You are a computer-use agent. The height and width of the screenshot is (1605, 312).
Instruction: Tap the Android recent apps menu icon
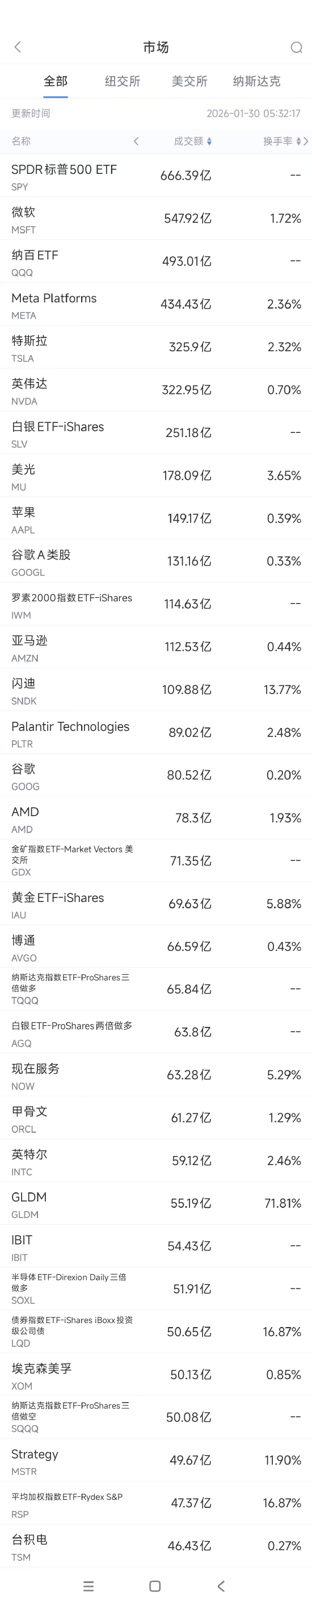[x=88, y=1586]
